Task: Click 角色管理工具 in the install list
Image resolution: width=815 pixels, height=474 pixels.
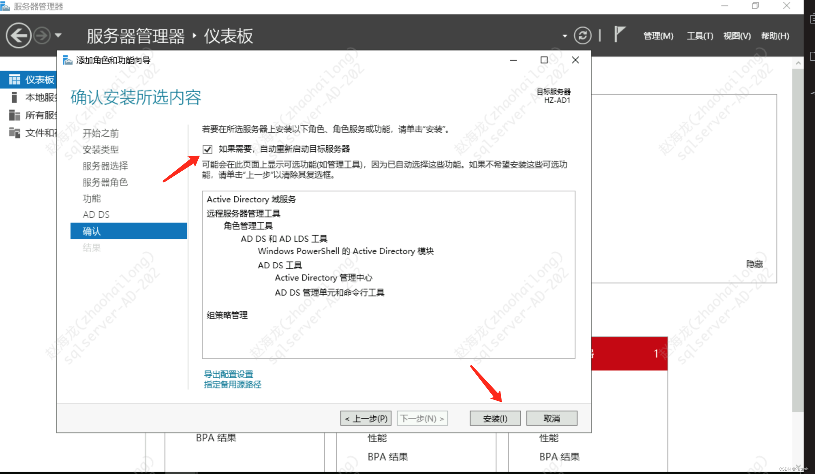Action: point(248,226)
